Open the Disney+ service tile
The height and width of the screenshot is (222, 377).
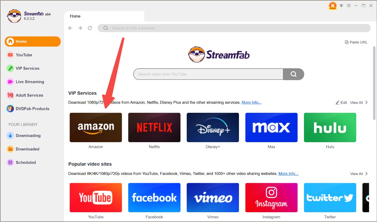213,127
